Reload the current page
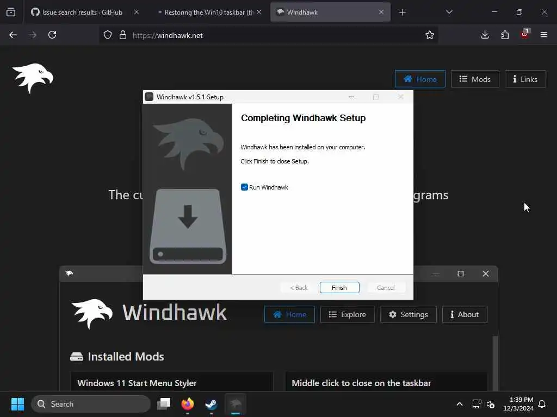The width and height of the screenshot is (557, 417). tap(52, 35)
